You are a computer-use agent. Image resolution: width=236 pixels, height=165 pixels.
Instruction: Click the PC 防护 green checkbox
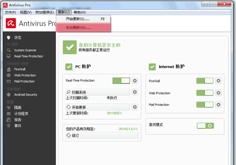tap(69, 67)
